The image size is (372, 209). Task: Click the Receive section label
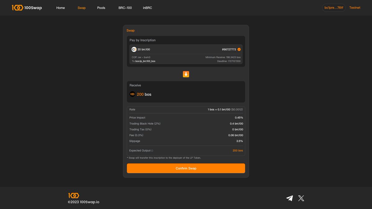click(x=135, y=85)
